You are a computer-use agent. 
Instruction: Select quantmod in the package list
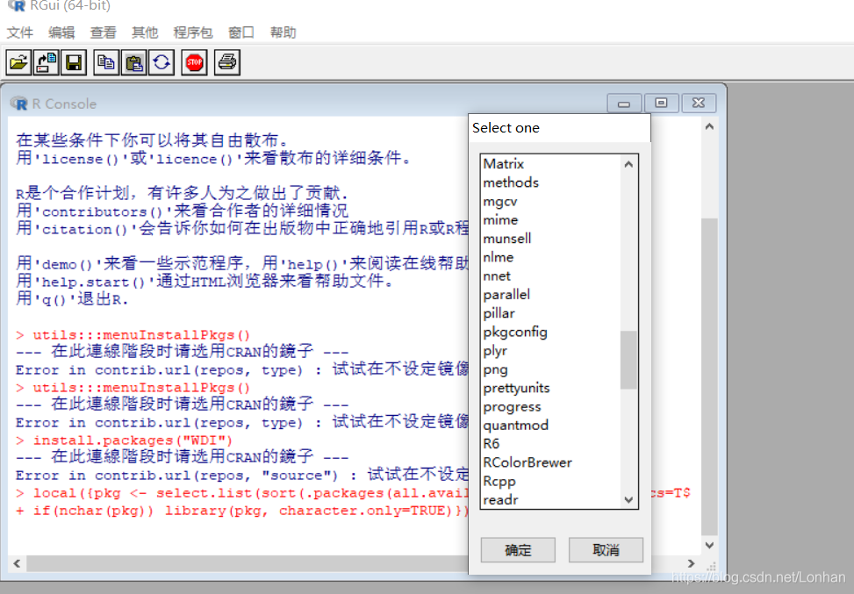[550, 426]
